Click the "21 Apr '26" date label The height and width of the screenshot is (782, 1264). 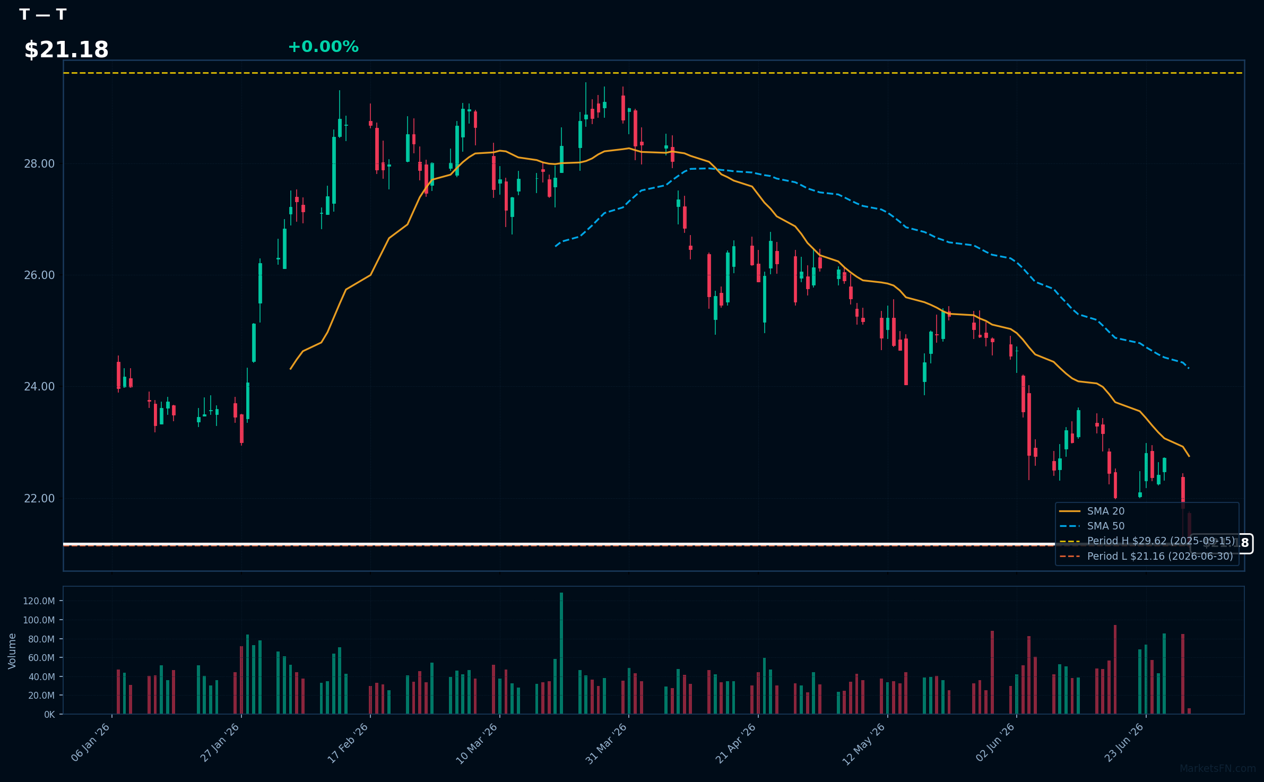tap(736, 743)
